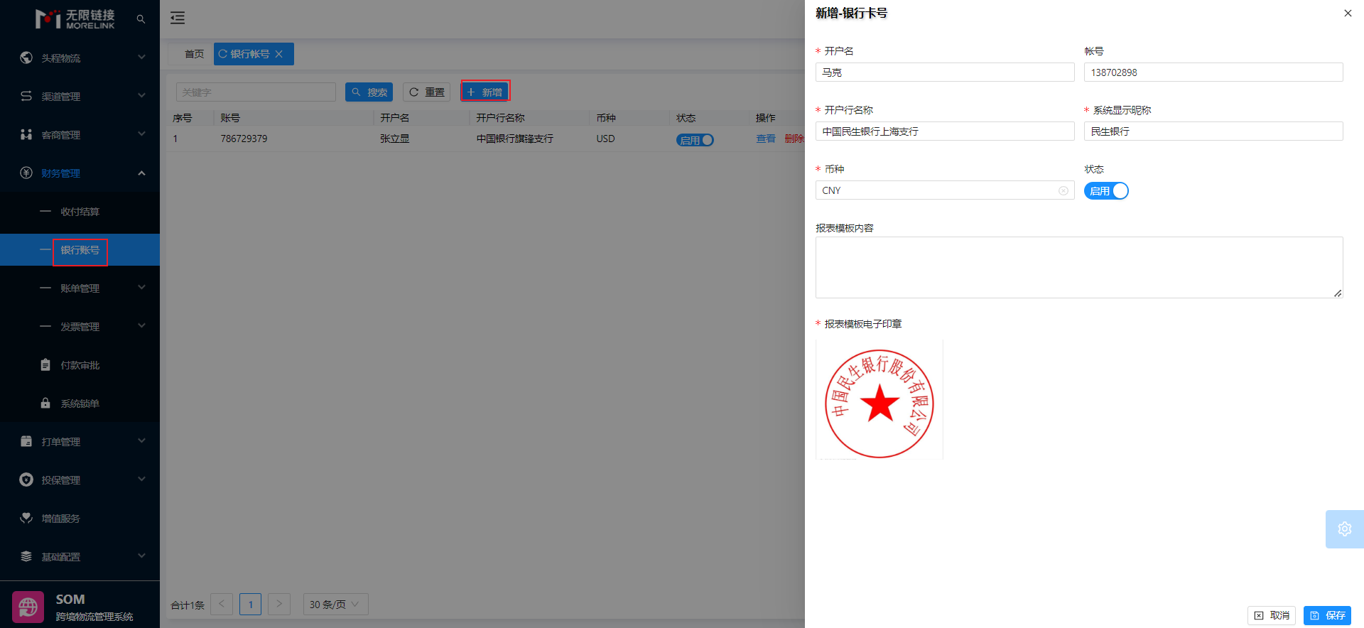The height and width of the screenshot is (628, 1364).
Task: Click the 基础配置 layers icon
Action: click(26, 556)
